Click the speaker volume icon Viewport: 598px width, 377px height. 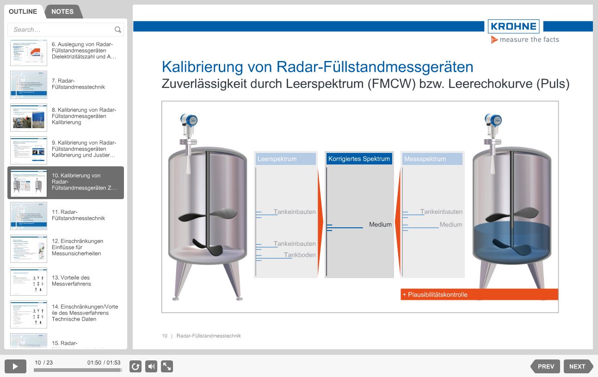pos(151,366)
